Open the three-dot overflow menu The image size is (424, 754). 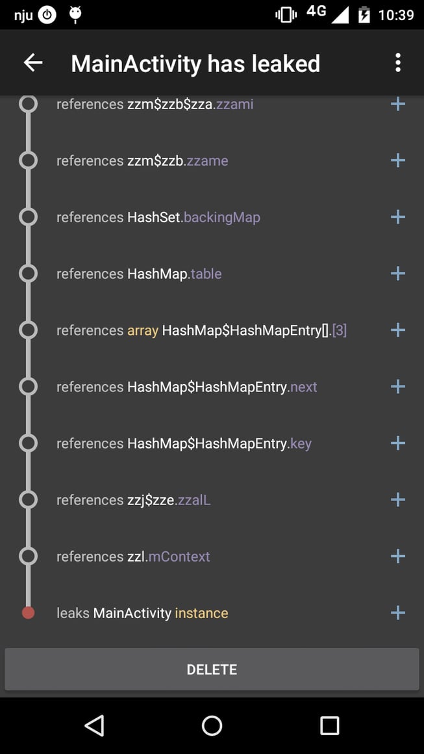[397, 62]
